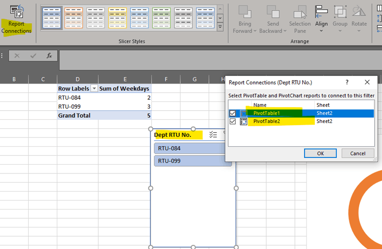Select PivotTable1 row in connections list
The height and width of the screenshot is (249, 382).
301,113
